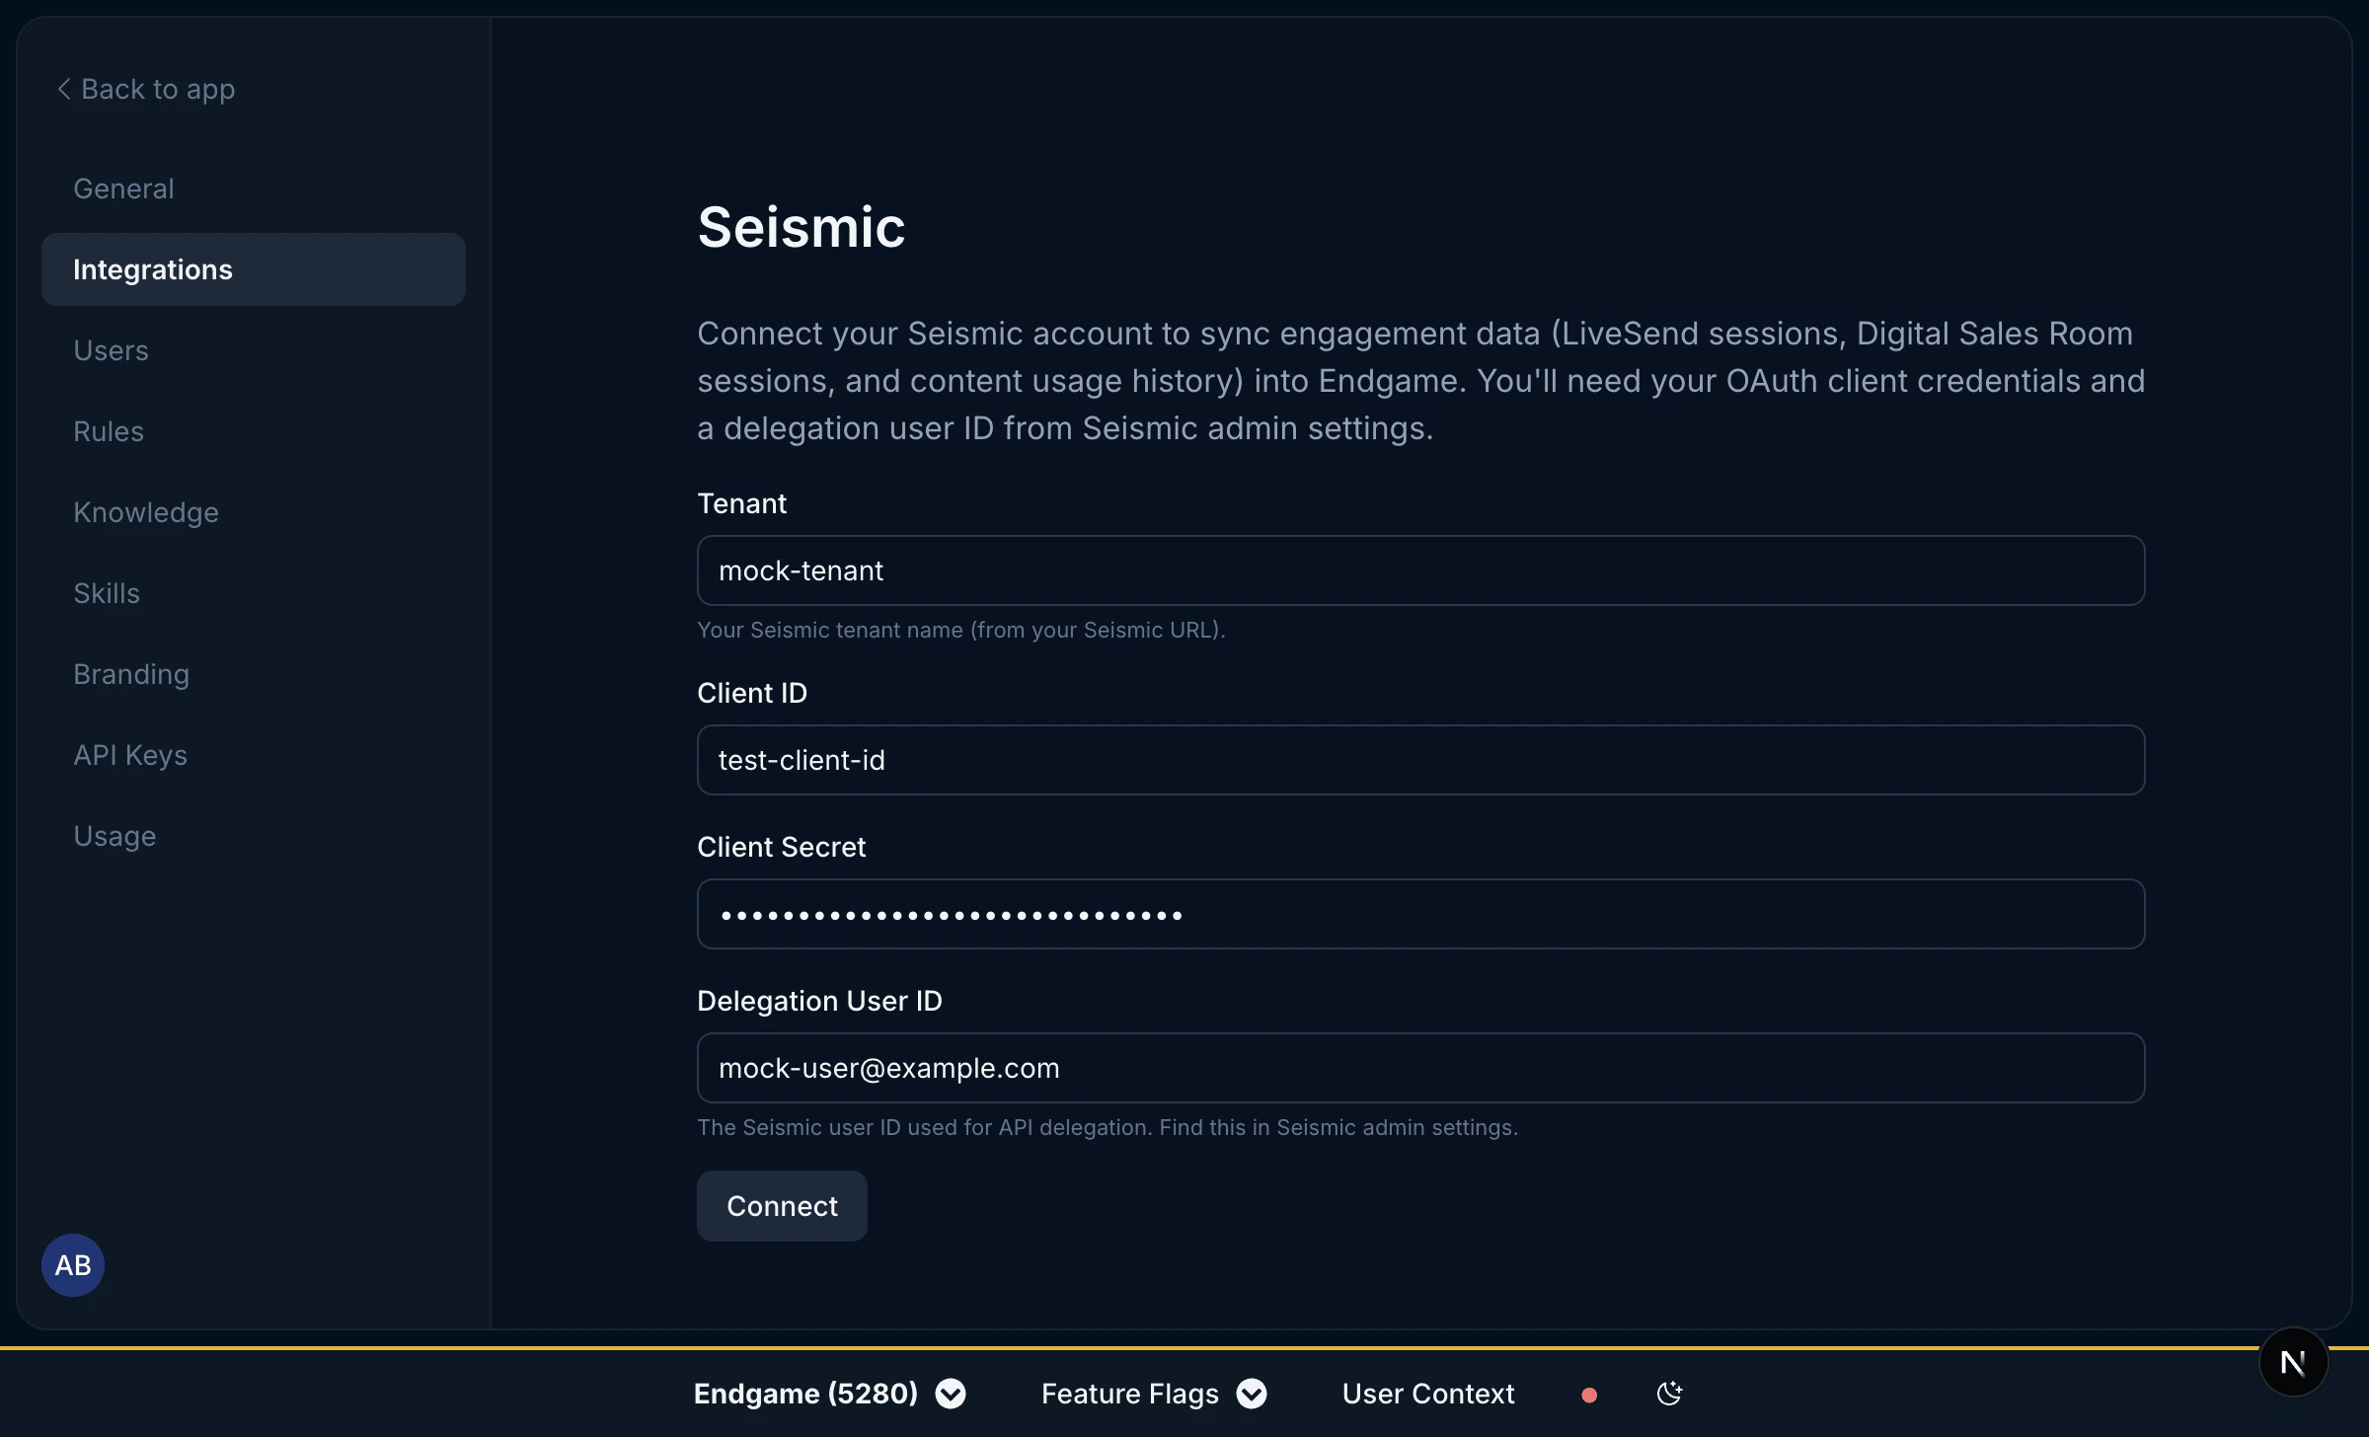Click the Client ID field label
Viewport: 2369px width, 1437px height.
752,693
